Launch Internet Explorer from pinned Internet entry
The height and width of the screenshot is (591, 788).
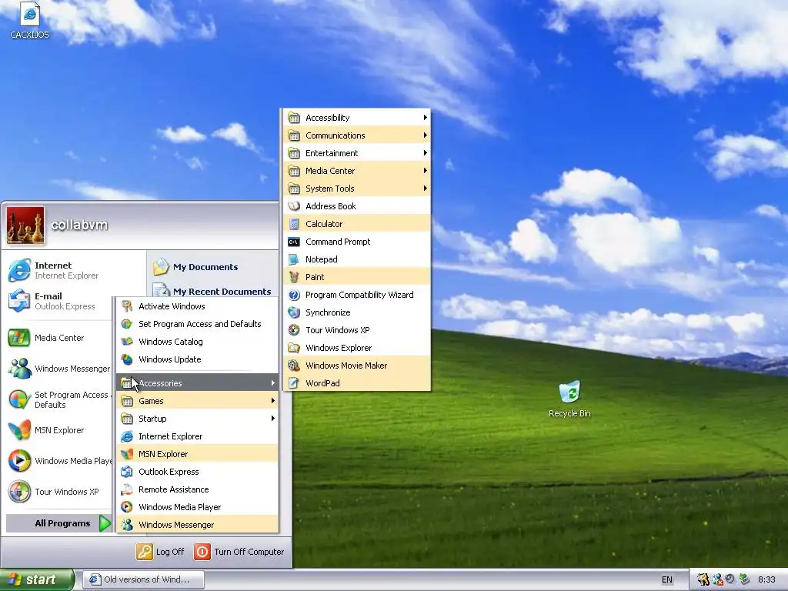tap(58, 270)
